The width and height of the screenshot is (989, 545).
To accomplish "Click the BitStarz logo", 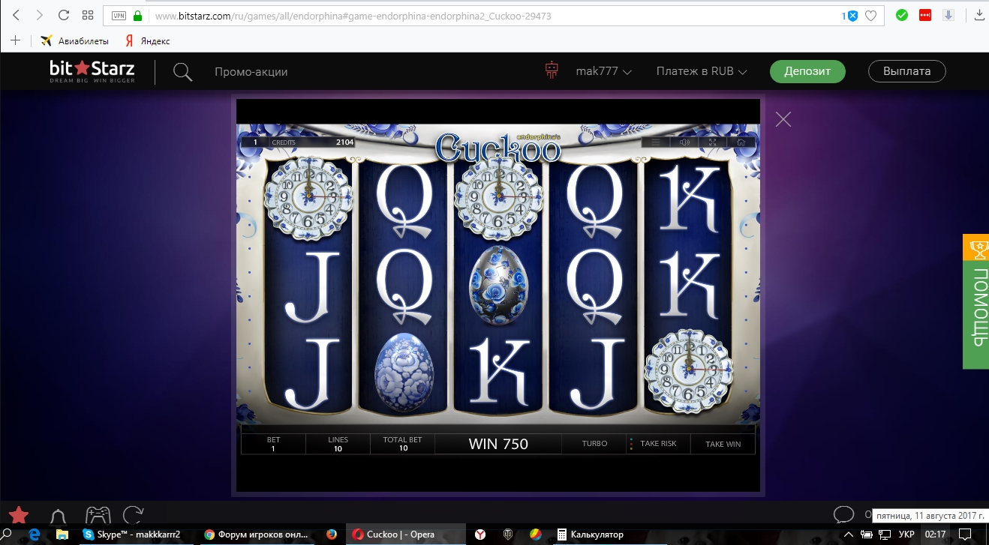I will 92,71.
